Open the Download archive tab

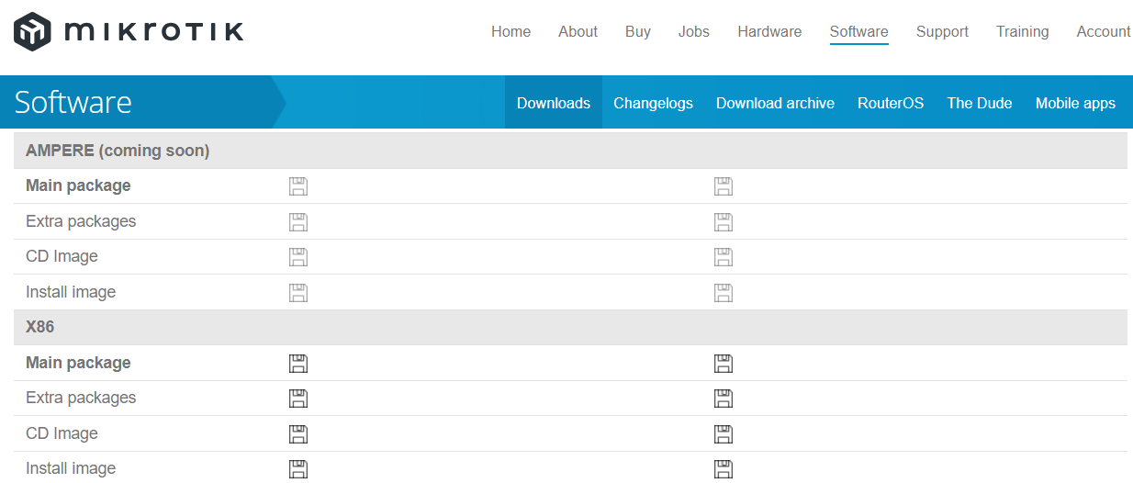point(775,103)
